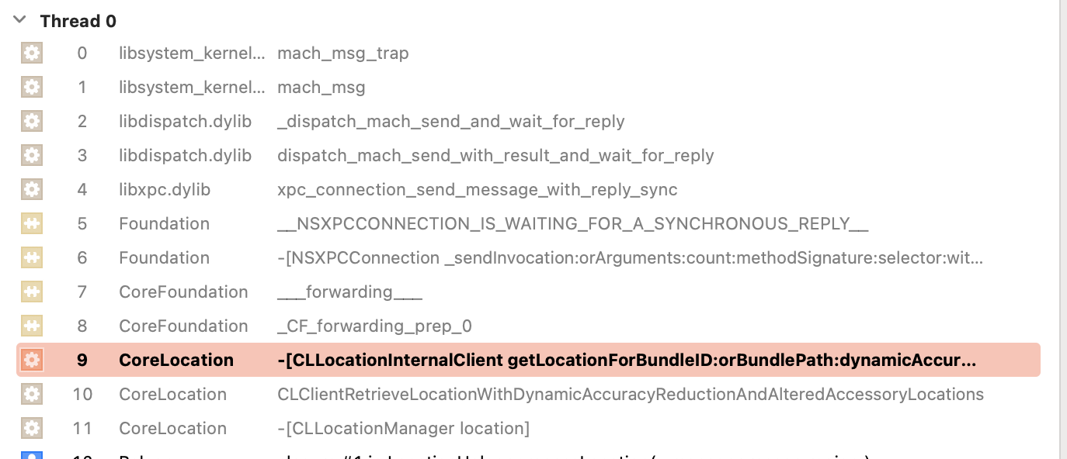Collapse the Thread 0 disclosure chevron
1067x459 pixels.
pyautogui.click(x=19, y=21)
